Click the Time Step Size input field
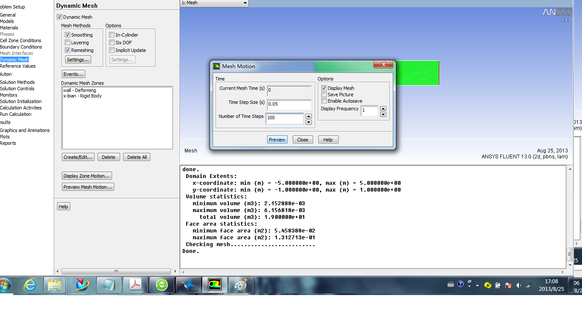This screenshot has width=582, height=327. (x=289, y=104)
